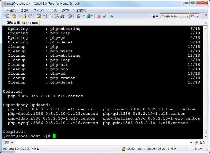Screen dimensions: 210x153
Task: Click php.i386 0:5.2.10-1.el5.centos line
Action: click(45, 96)
